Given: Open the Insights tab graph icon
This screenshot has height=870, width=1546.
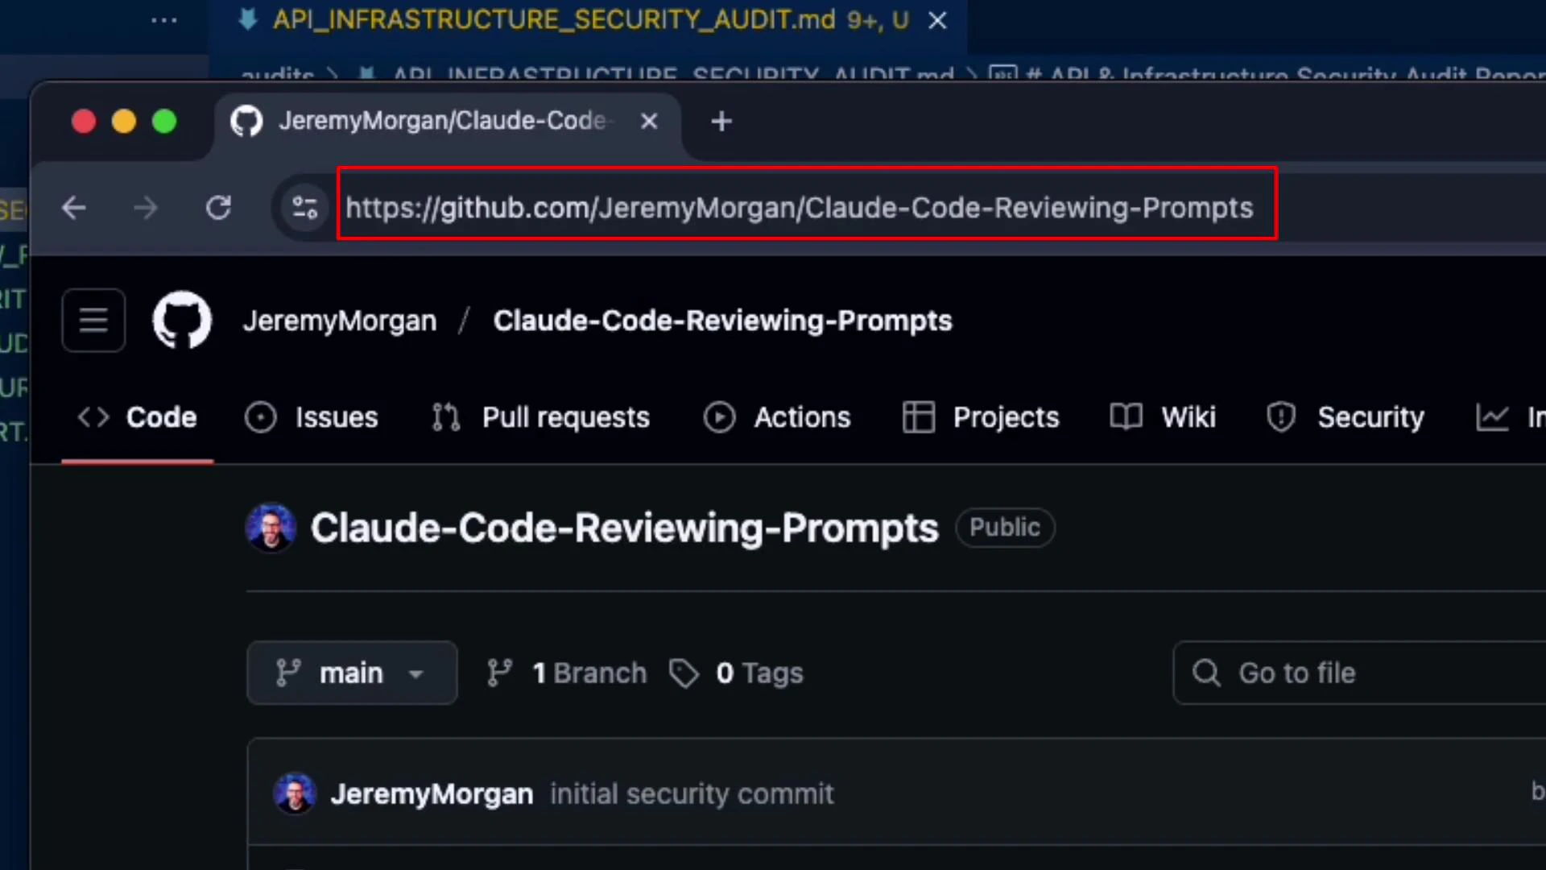Looking at the screenshot, I should pos(1492,417).
